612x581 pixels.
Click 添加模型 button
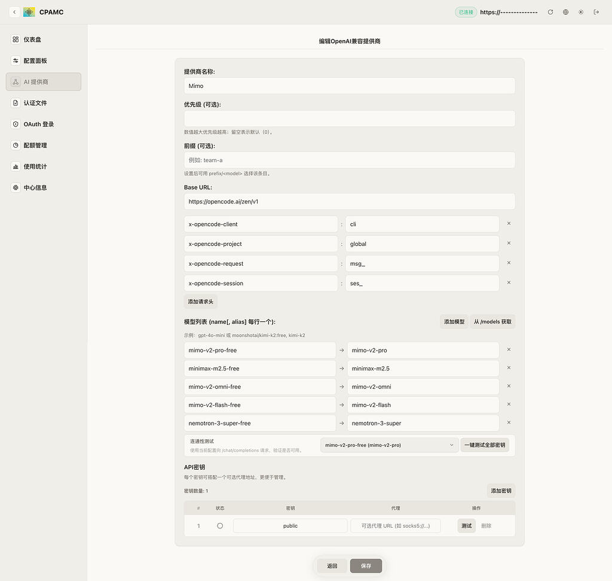454,321
